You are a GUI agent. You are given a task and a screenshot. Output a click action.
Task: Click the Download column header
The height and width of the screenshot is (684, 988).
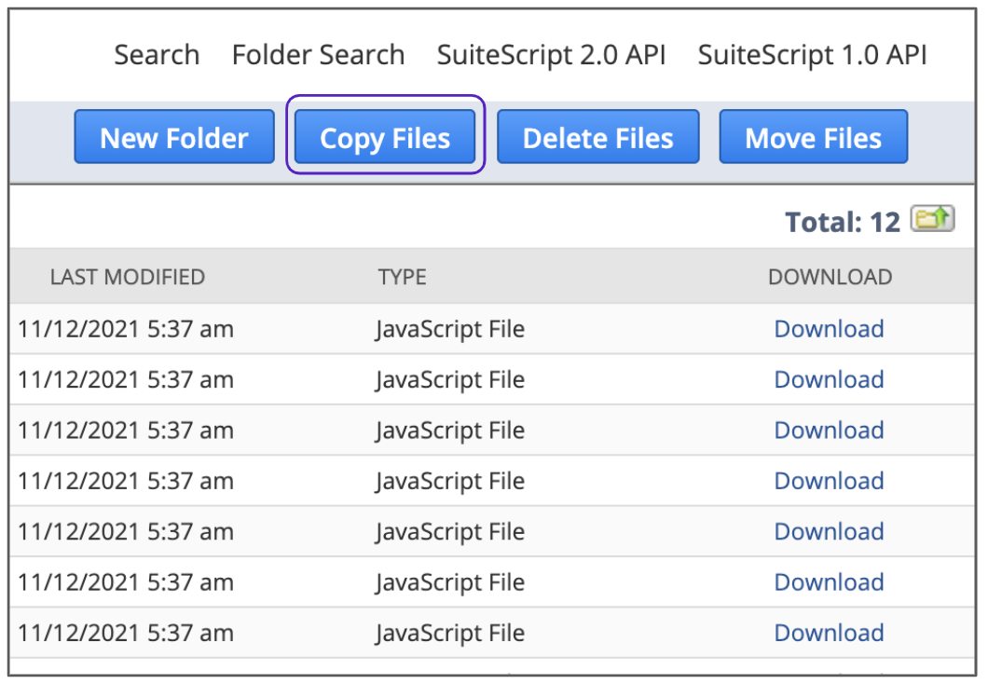point(830,277)
